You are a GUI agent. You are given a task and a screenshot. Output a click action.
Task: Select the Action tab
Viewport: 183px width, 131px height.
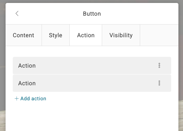[86, 35]
